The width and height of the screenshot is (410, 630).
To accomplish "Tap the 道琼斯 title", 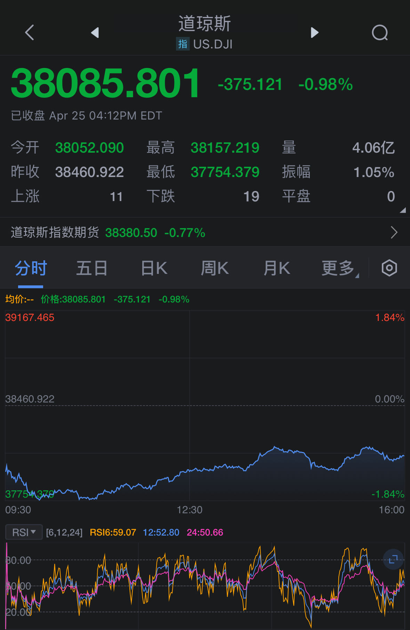I will (204, 23).
